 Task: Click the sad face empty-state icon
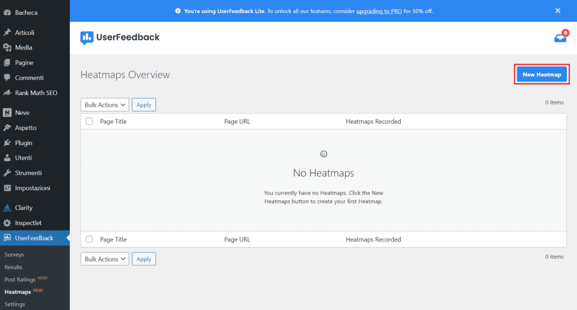pos(323,154)
